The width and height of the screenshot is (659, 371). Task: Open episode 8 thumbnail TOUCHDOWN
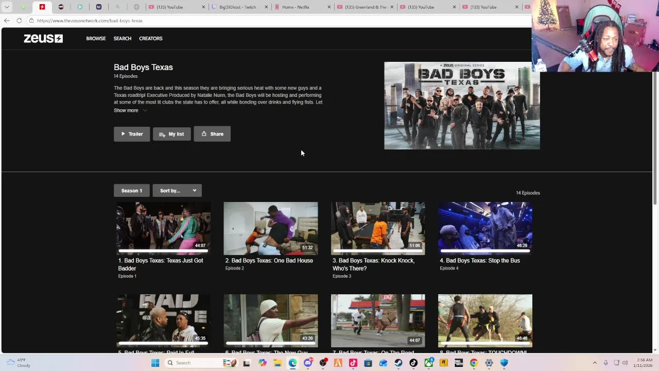pyautogui.click(x=485, y=321)
